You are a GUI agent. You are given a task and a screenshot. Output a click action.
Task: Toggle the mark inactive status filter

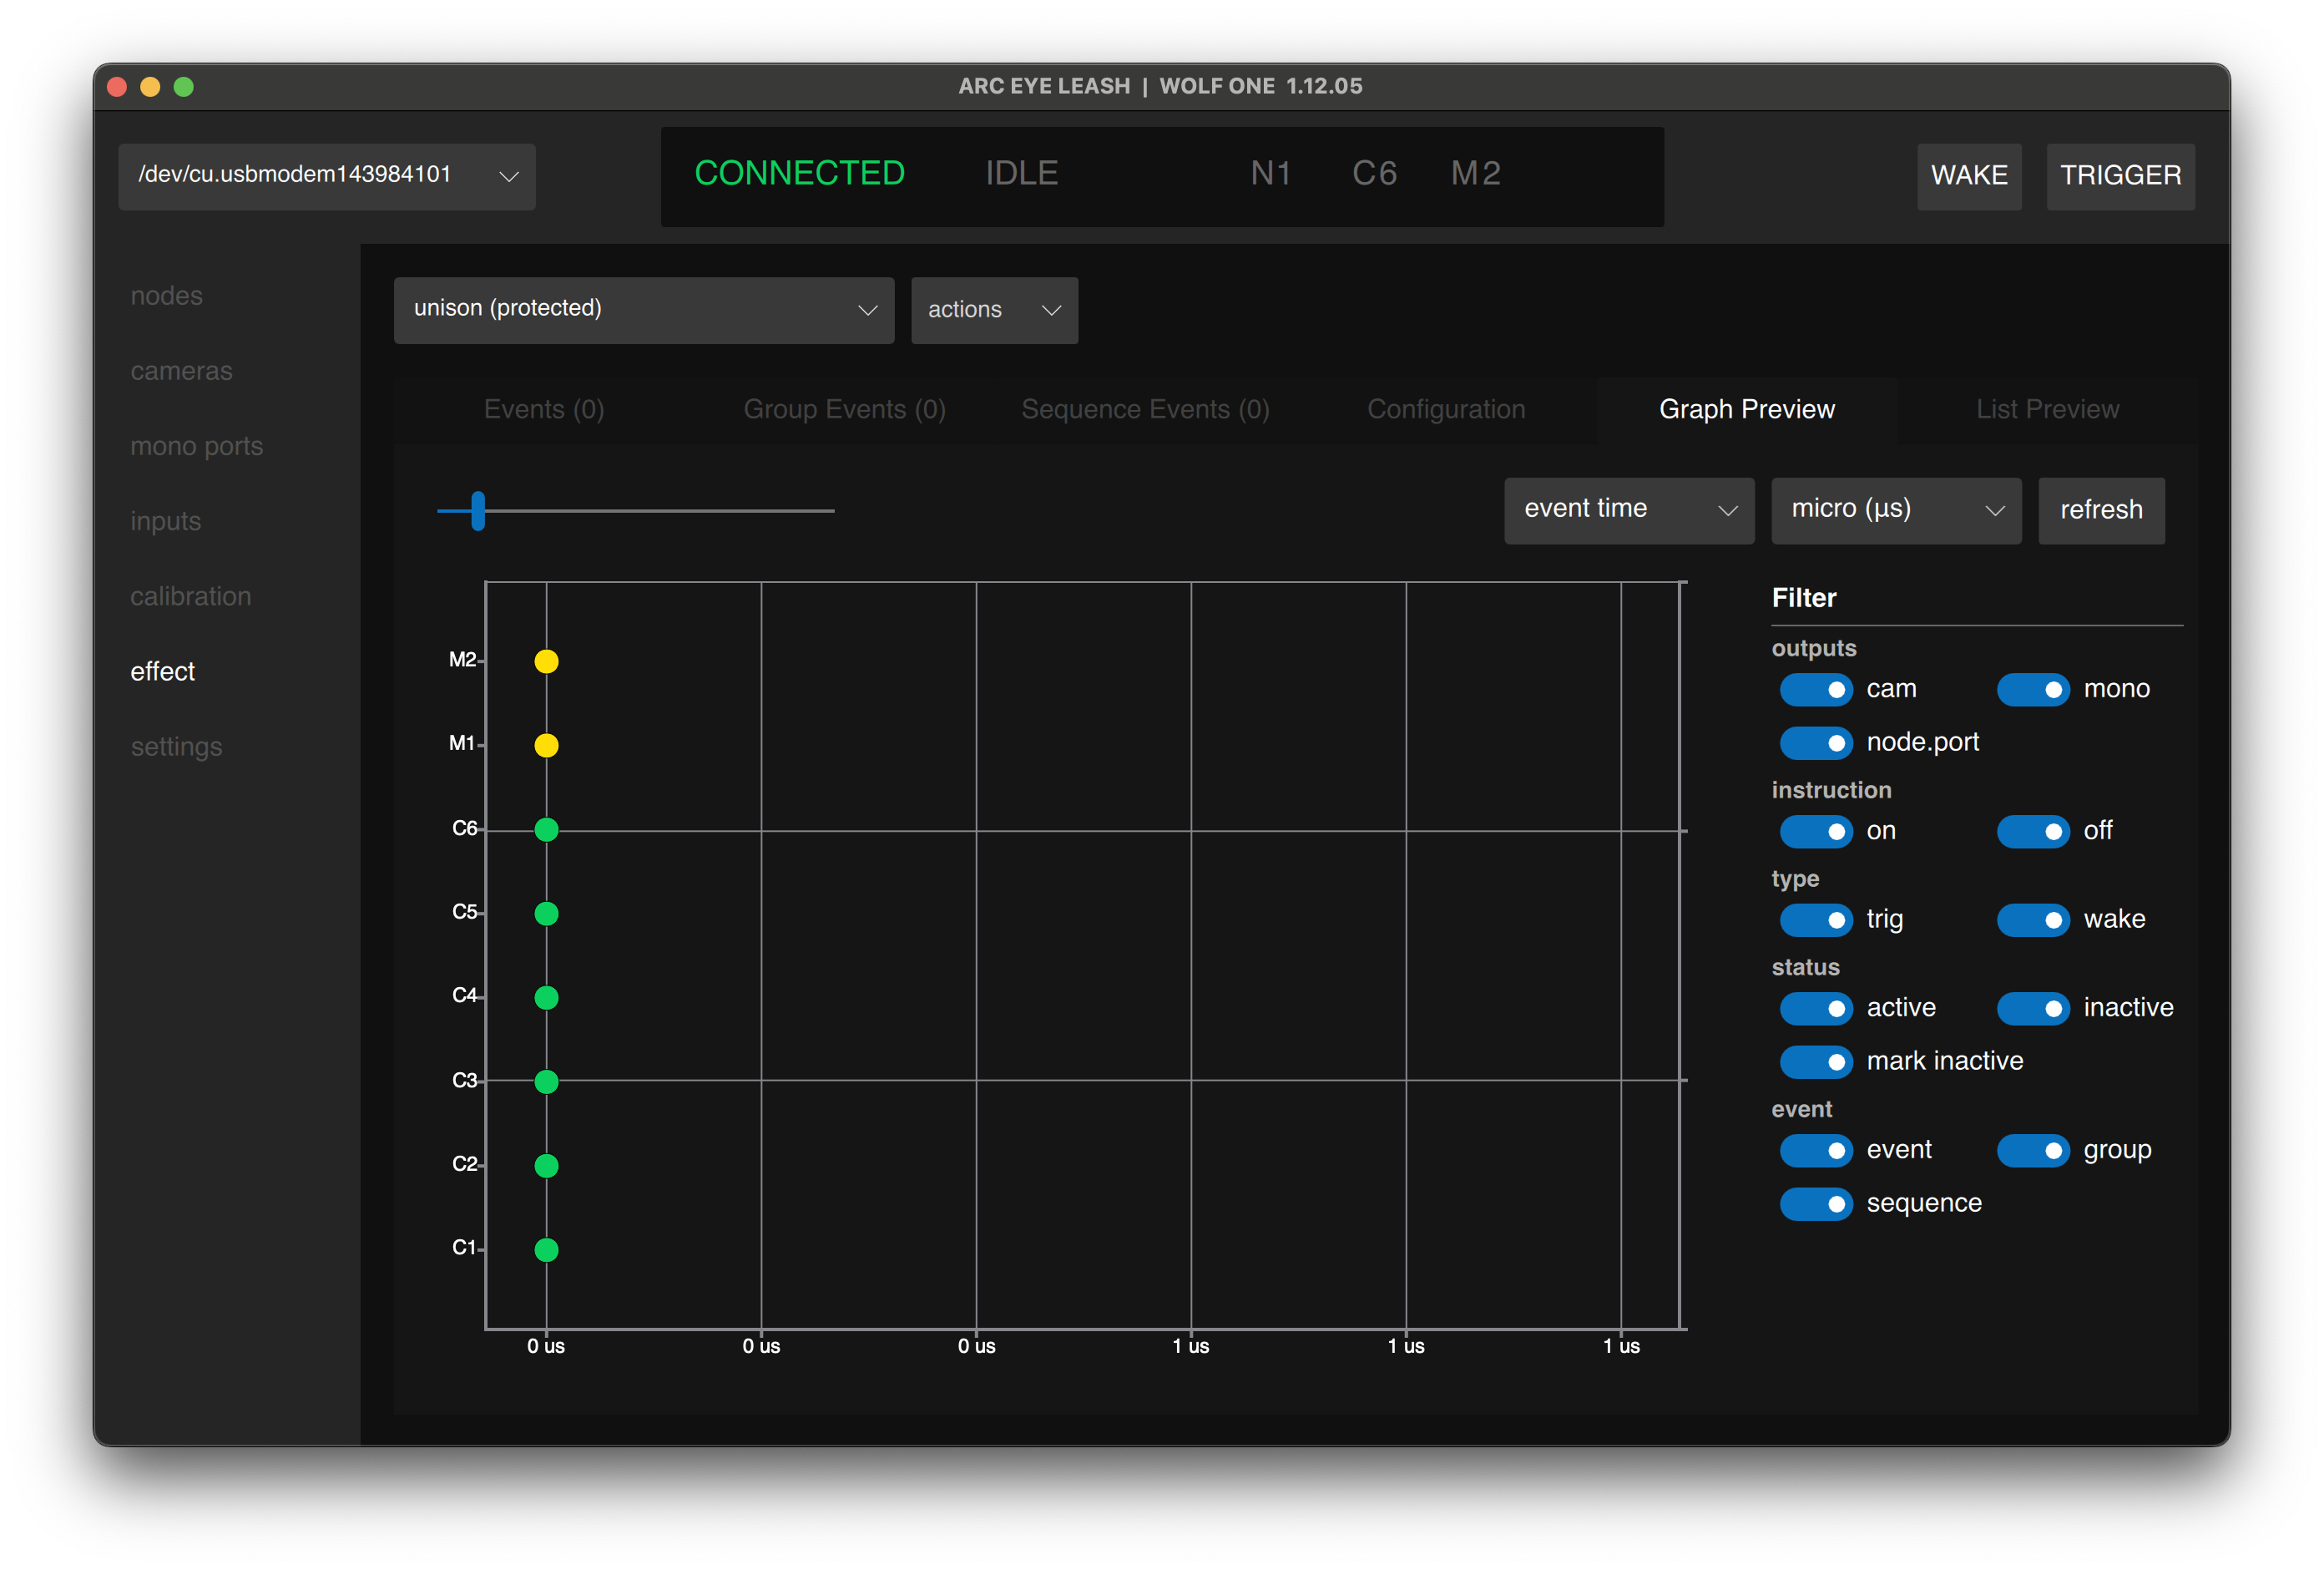point(1816,1061)
